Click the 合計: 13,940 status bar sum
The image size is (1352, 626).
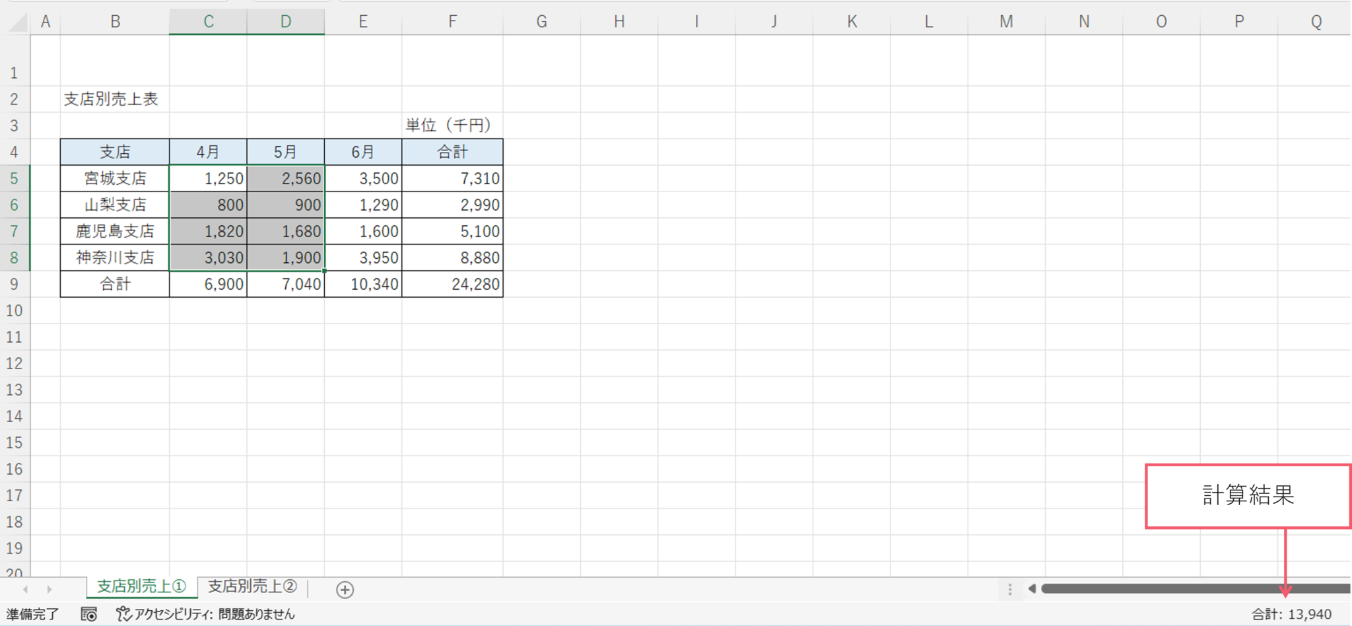[x=1291, y=615]
